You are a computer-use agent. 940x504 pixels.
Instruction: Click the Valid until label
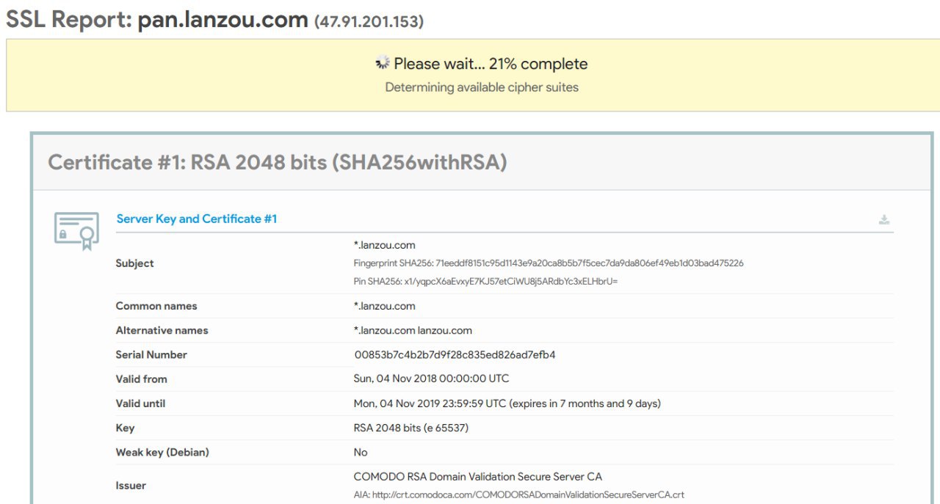[x=142, y=403]
